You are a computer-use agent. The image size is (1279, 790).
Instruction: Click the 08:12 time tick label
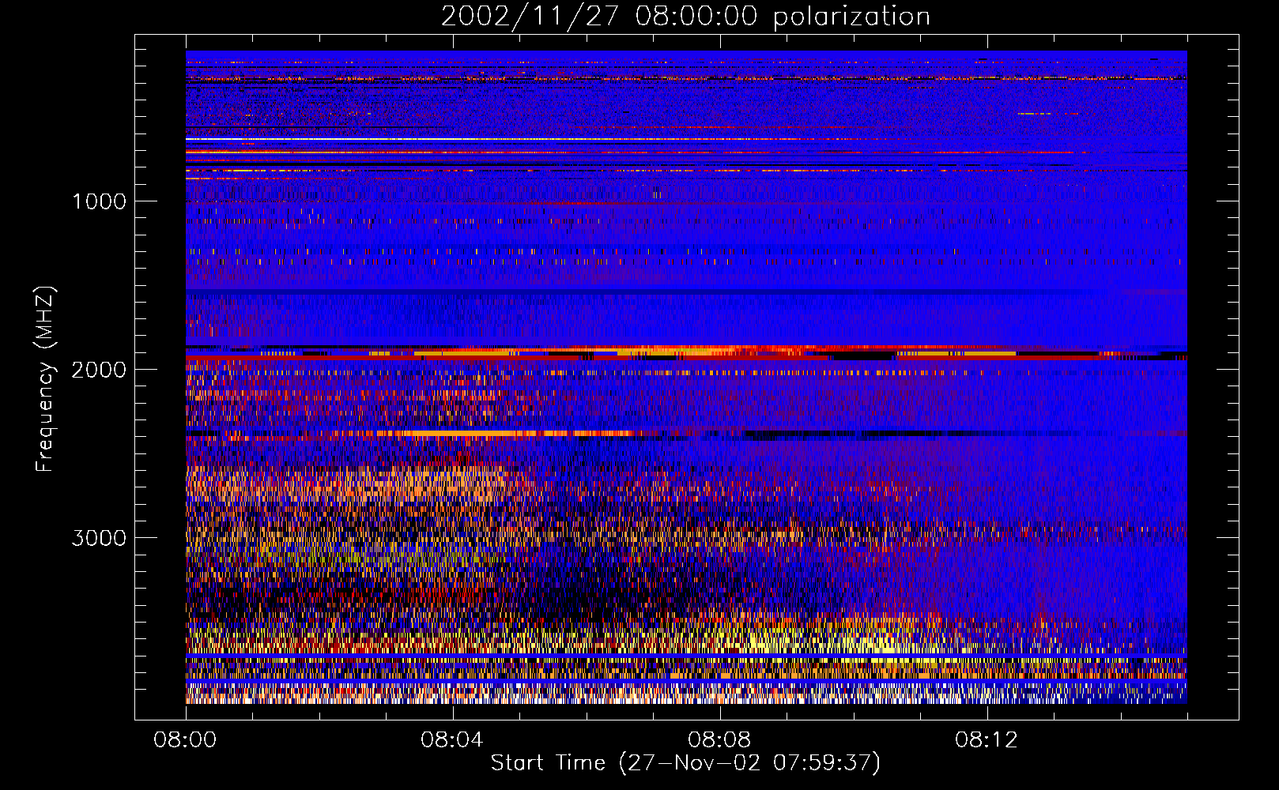[x=987, y=740]
